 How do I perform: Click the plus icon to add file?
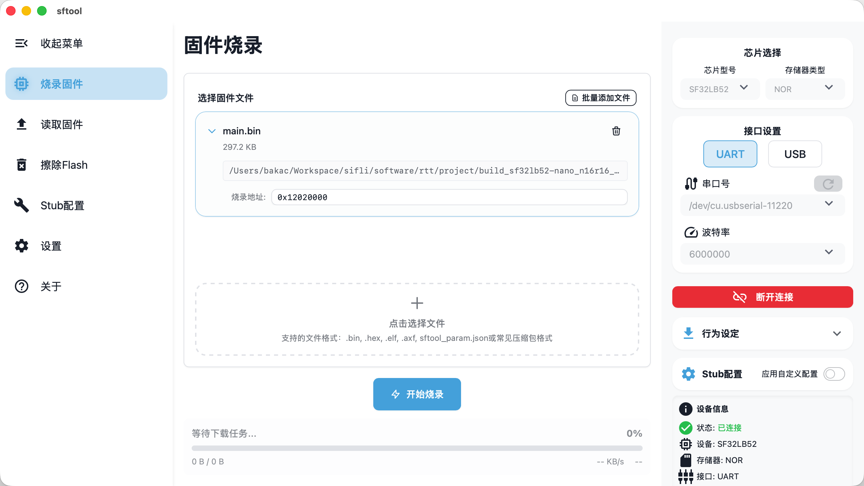(417, 303)
